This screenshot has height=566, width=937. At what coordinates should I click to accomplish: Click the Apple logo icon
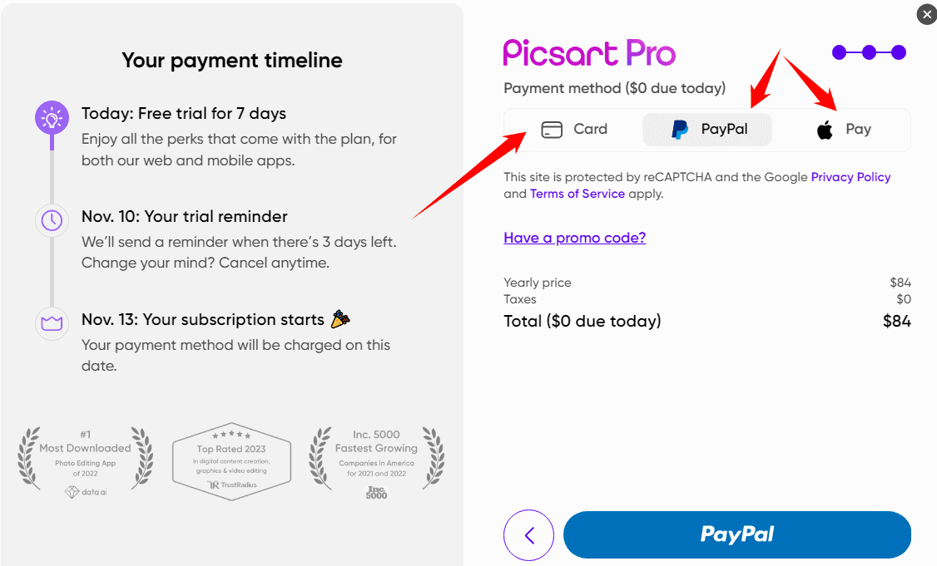point(825,130)
